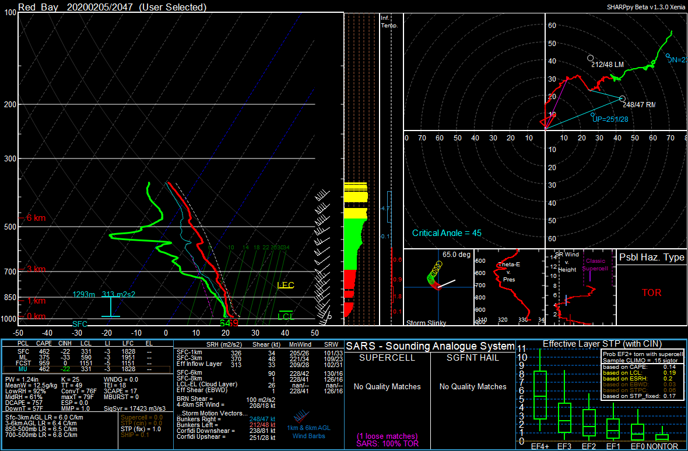Screen dimensions: 688x451
Task: Click the NONTOR box plot
Action: [x=662, y=434]
